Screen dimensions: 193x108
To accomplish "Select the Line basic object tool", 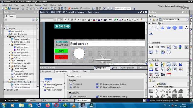I will 151,28.
